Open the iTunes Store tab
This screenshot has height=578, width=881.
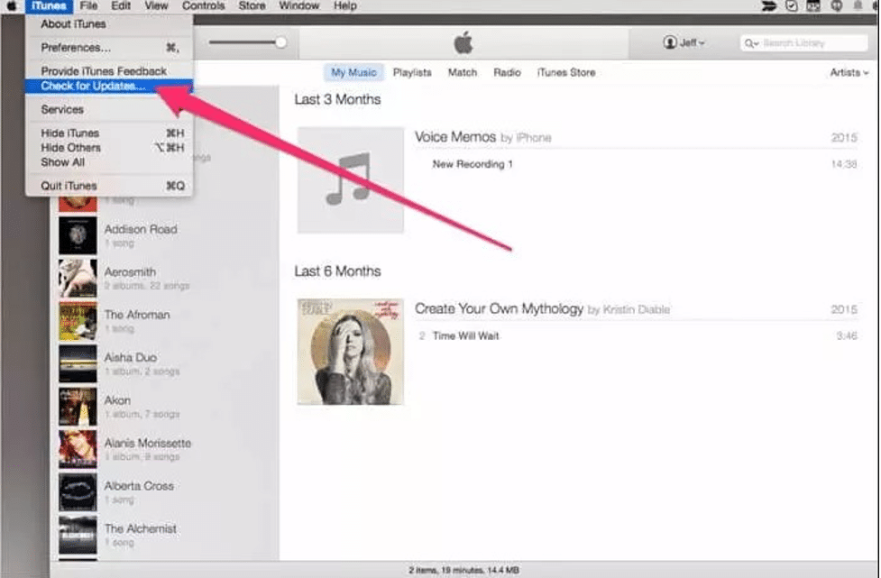[x=565, y=71]
